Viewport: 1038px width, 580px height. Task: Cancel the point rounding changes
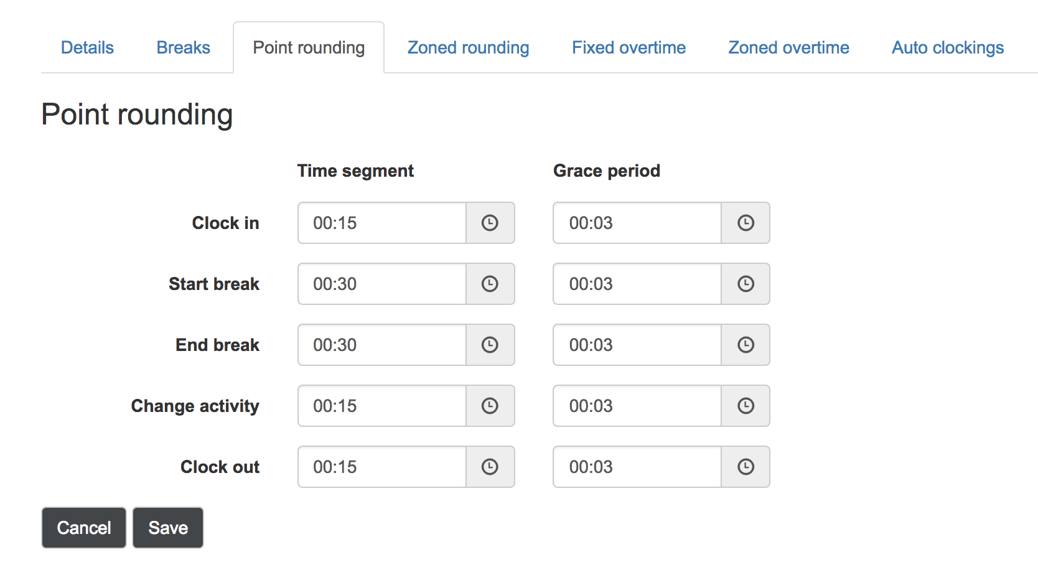pos(83,527)
